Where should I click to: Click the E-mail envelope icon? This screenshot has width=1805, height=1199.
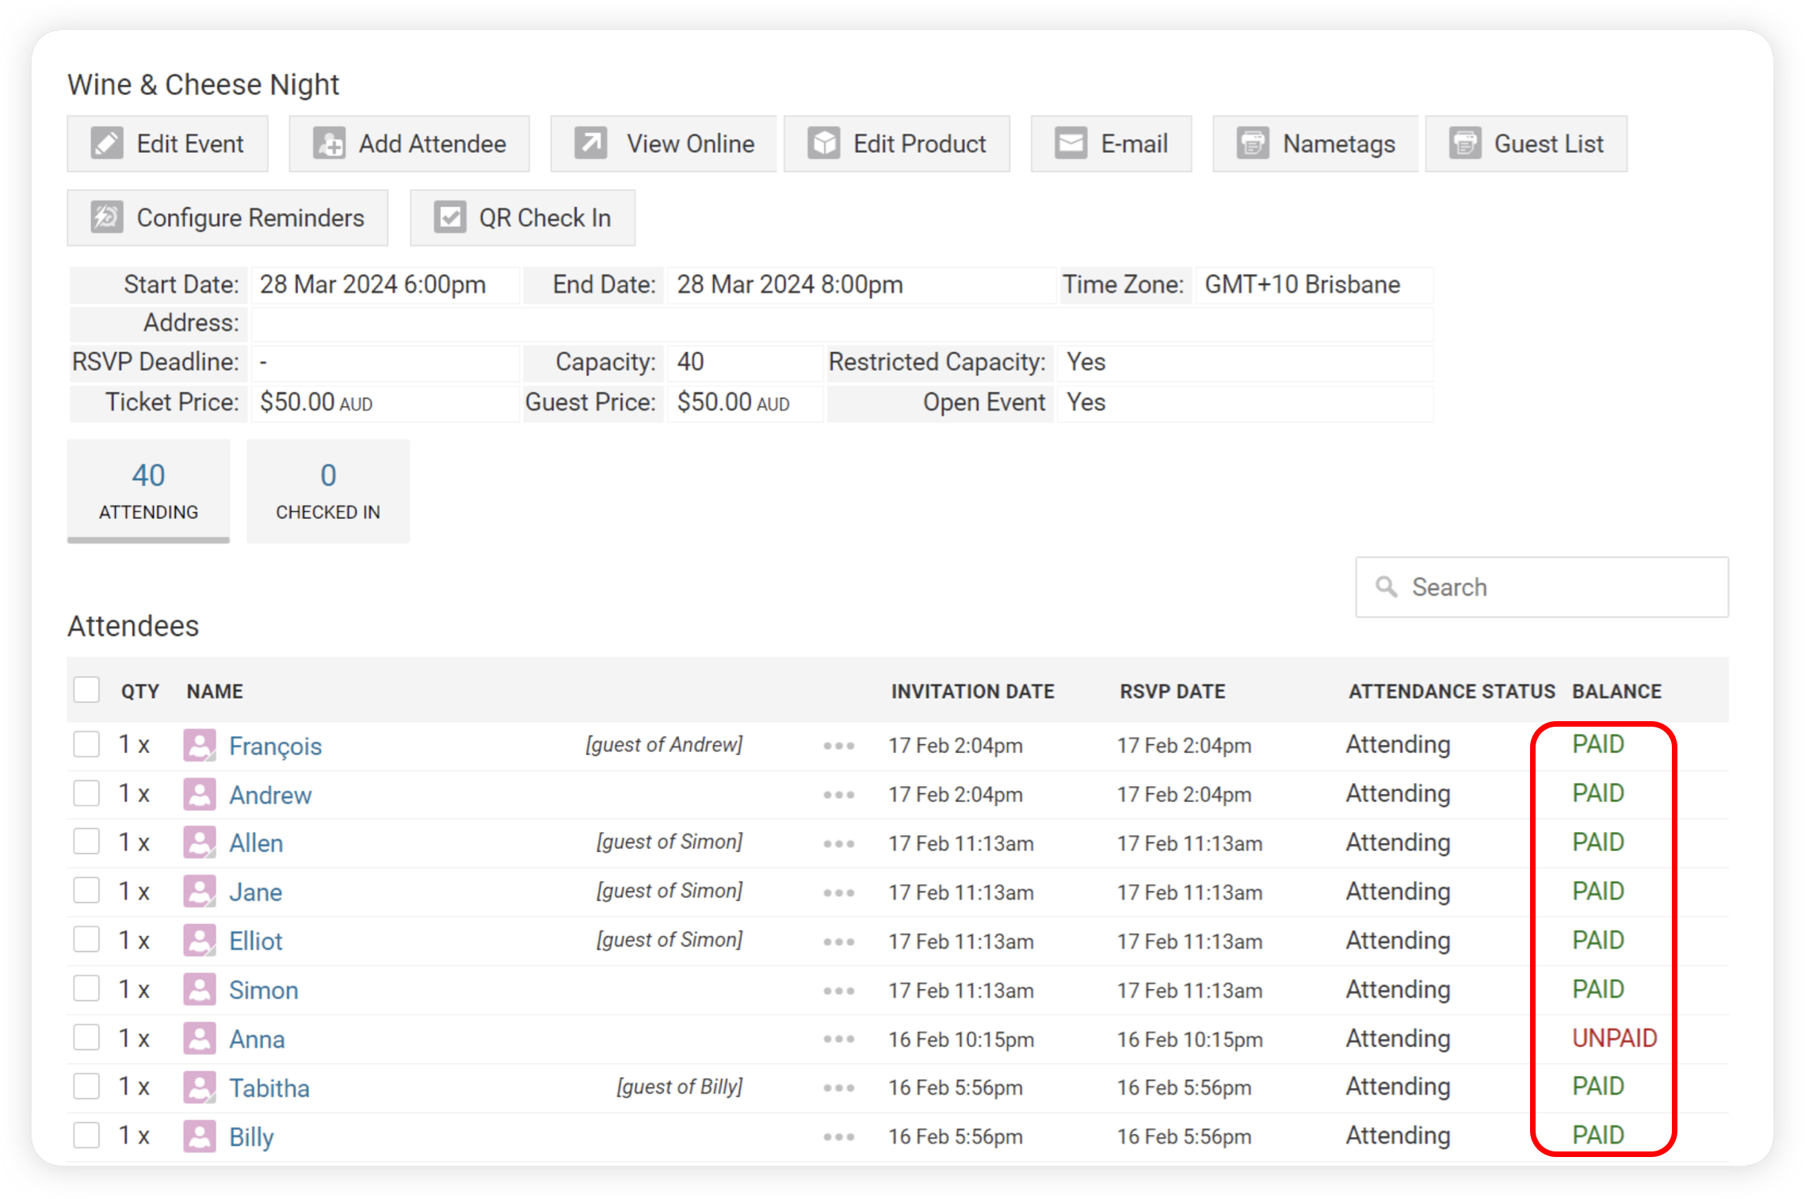pos(1070,143)
